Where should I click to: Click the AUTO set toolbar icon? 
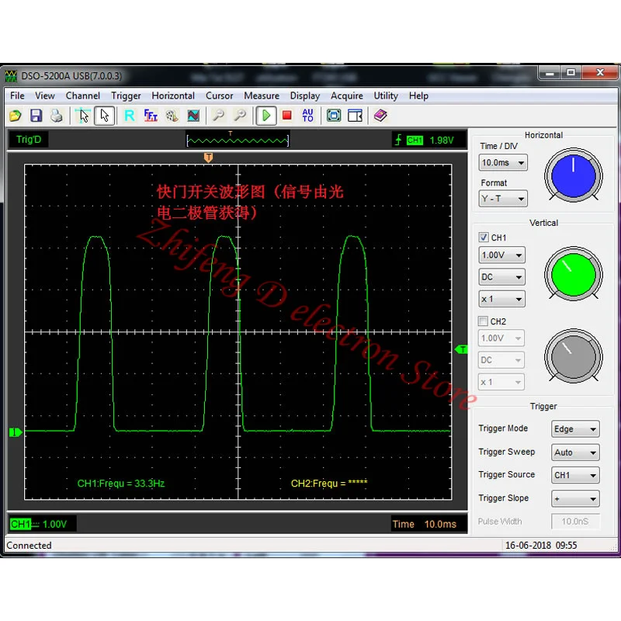[x=307, y=116]
